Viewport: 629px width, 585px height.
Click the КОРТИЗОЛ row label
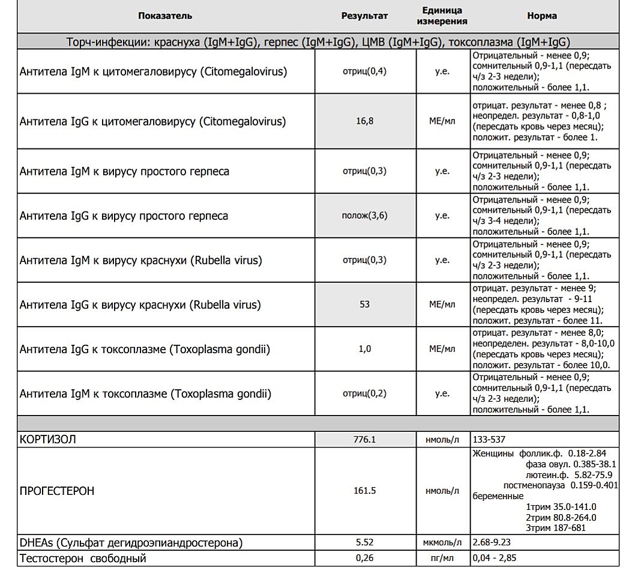coord(48,440)
